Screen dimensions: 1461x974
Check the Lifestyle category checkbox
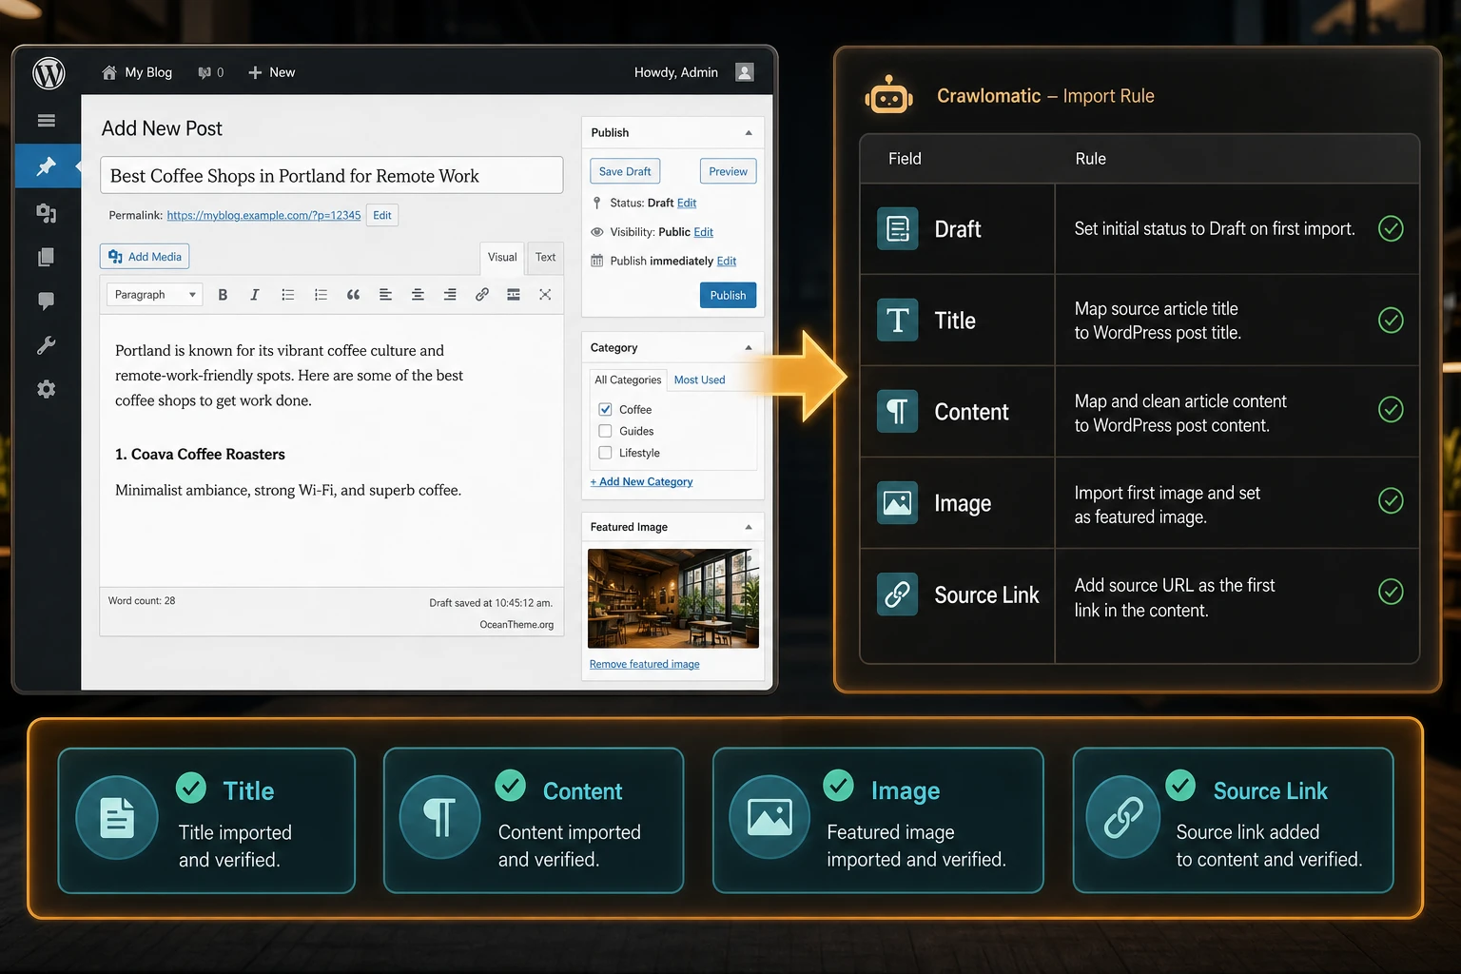click(x=605, y=453)
